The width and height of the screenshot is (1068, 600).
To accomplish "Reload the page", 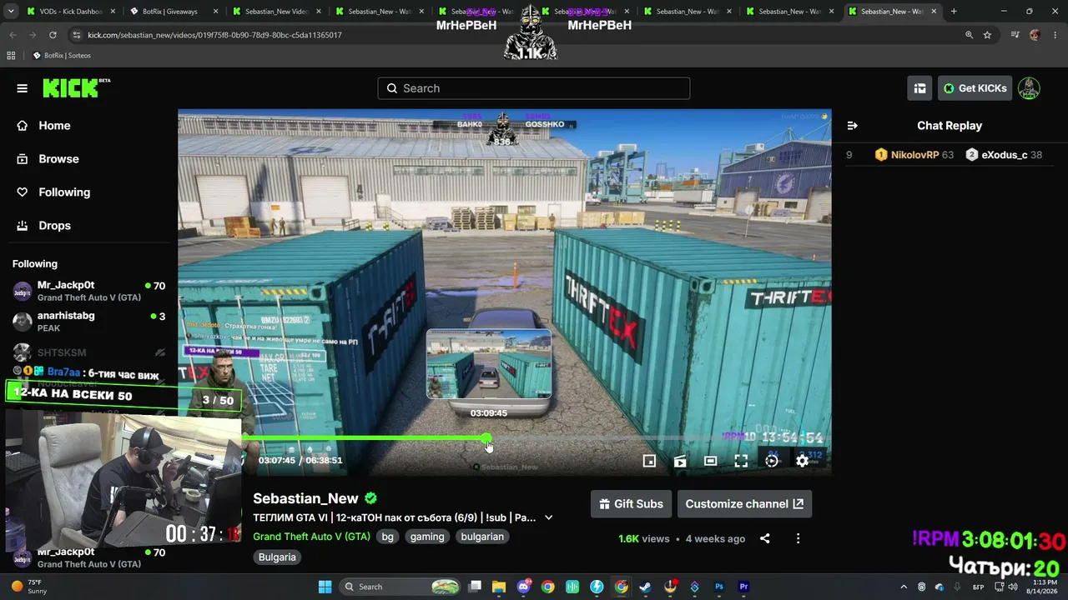I will [53, 35].
